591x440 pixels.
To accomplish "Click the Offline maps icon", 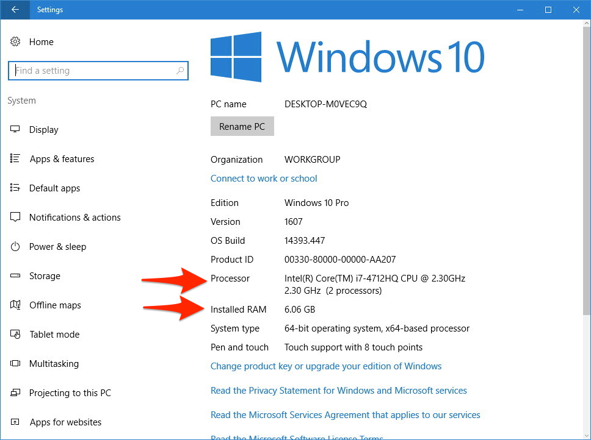I will [15, 305].
